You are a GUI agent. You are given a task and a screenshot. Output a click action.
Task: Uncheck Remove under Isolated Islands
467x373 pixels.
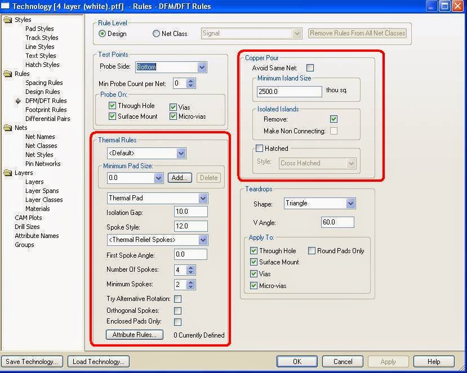point(334,119)
